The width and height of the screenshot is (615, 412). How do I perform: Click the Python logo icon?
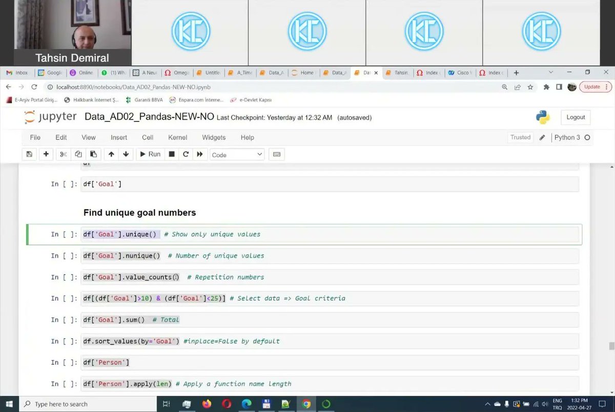pyautogui.click(x=543, y=117)
